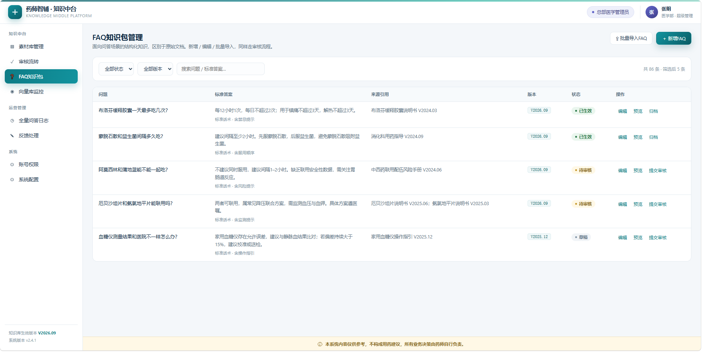Image resolution: width=702 pixels, height=352 pixels.
Task: Edit the 血糖仪测量结果 FAQ row
Action: pos(622,238)
